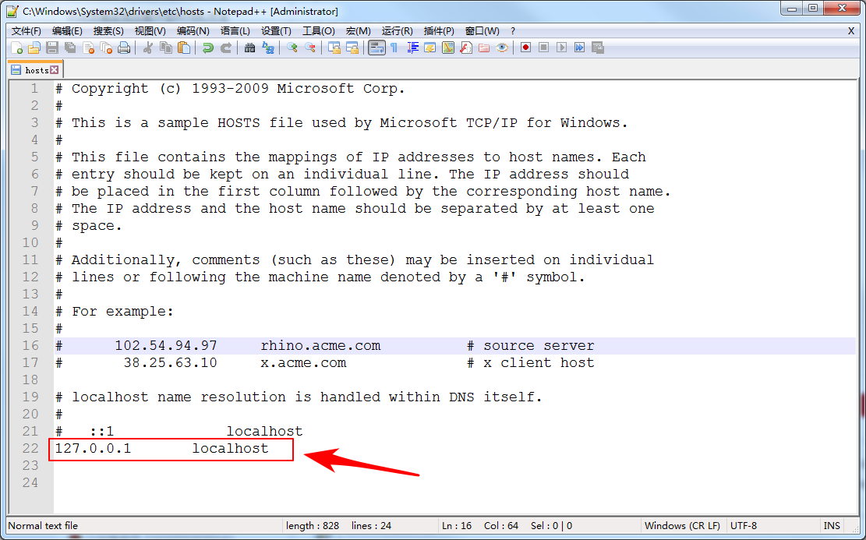Click Windows (CR LF) in the status bar
The height and width of the screenshot is (540, 866).
[682, 526]
